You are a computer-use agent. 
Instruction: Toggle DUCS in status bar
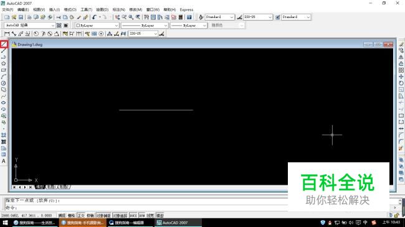(x=133, y=215)
